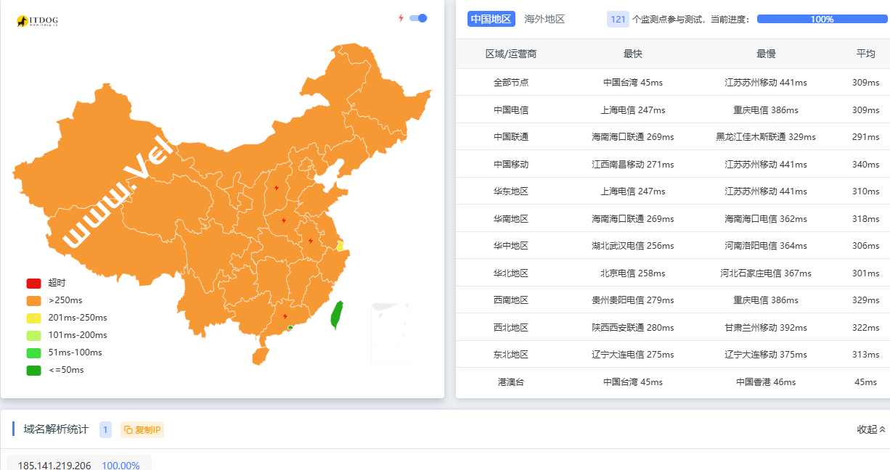Select the 中国地区 tab
Image resolution: width=890 pixels, height=470 pixels.
click(x=489, y=19)
